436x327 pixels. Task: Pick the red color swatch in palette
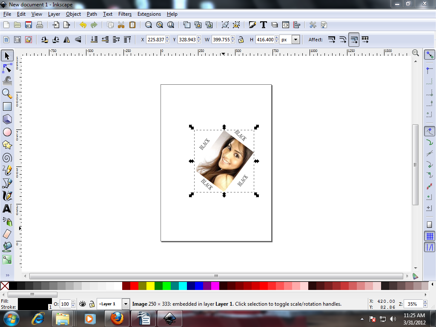[x=135, y=286]
